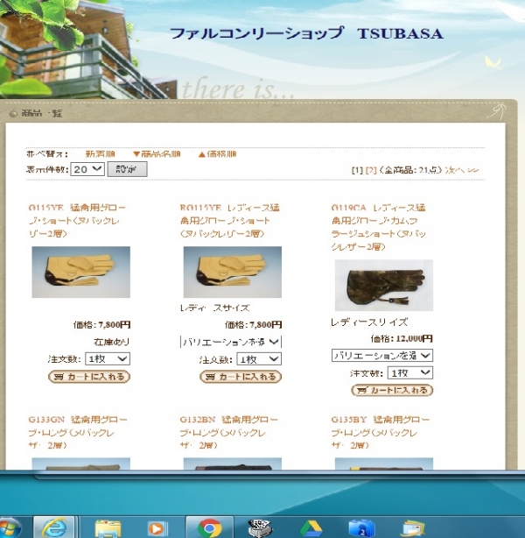Launch Windows Media Player taskbar icon
The image size is (525, 538).
[157, 527]
